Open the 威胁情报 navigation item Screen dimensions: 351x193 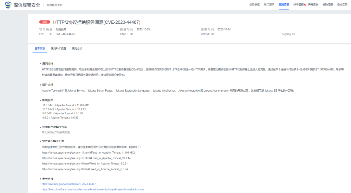(328, 5)
